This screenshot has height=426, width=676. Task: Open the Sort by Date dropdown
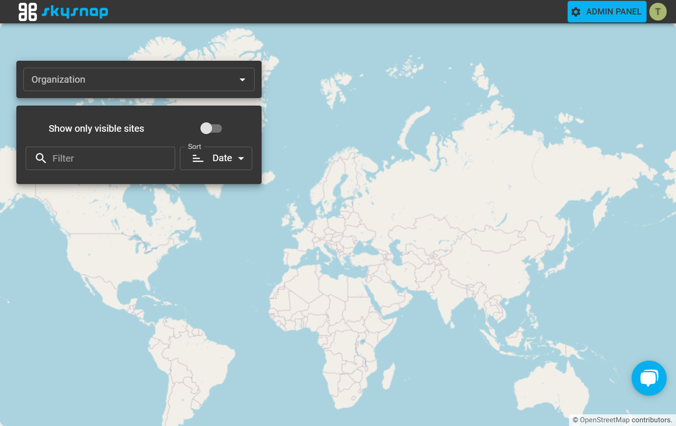tap(216, 158)
